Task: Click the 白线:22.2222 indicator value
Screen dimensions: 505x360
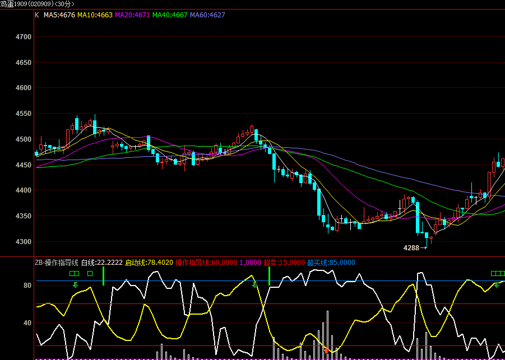Action: (x=102, y=263)
